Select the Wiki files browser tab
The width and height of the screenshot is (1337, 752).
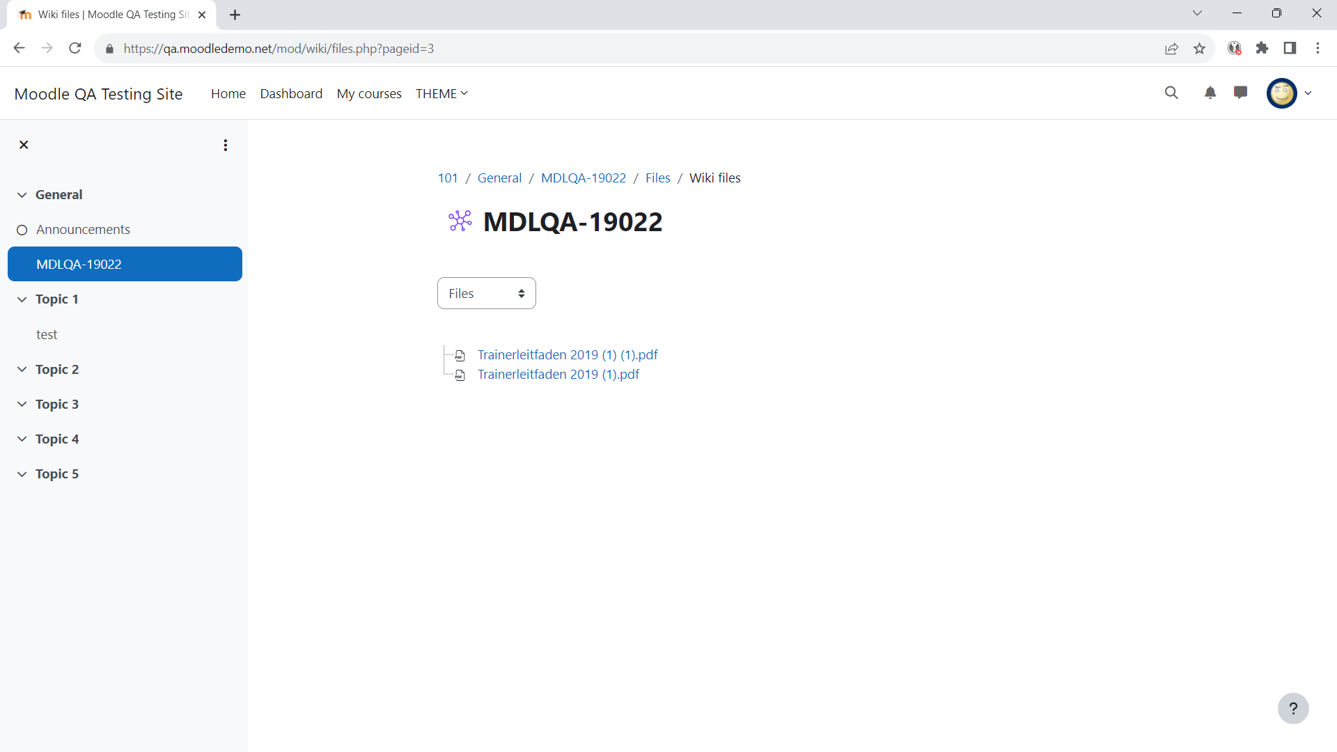pyautogui.click(x=111, y=15)
